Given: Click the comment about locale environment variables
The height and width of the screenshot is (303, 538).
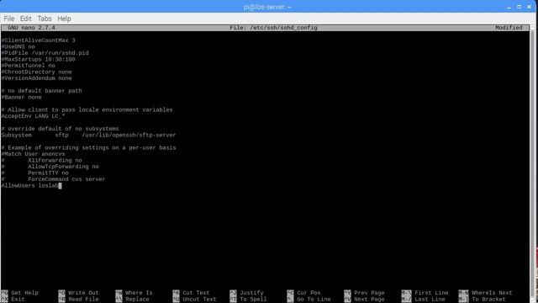Looking at the screenshot, I should (x=87, y=110).
